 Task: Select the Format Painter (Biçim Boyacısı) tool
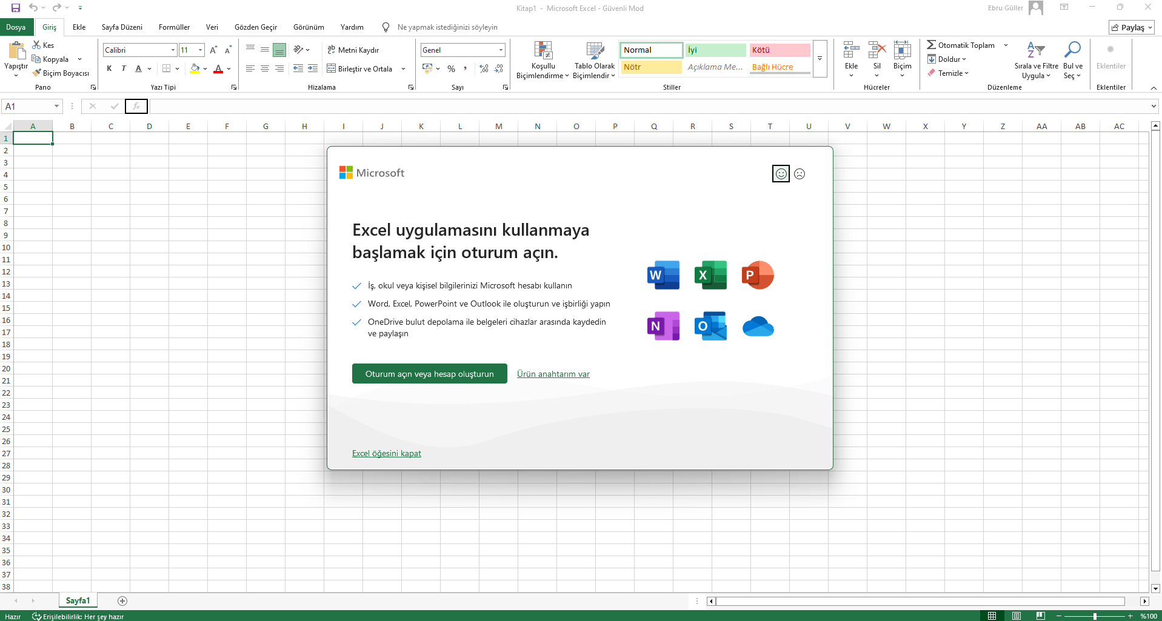(x=61, y=73)
